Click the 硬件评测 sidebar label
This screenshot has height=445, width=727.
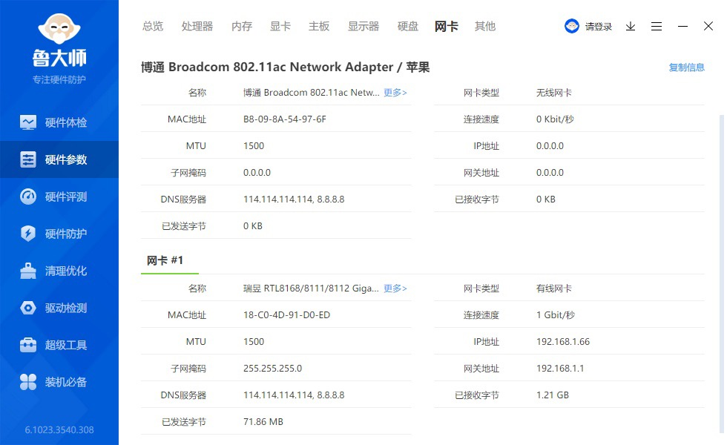coord(66,197)
